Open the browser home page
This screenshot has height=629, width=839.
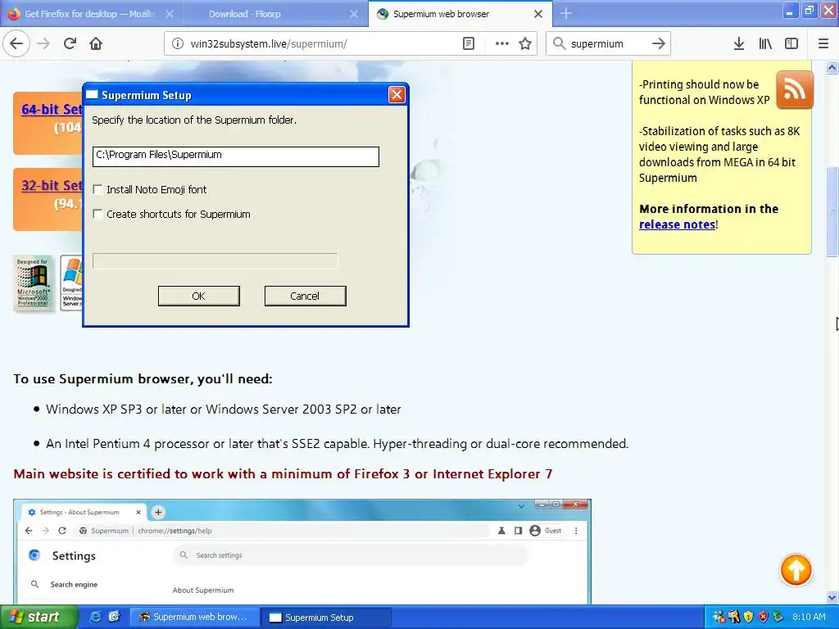point(96,43)
